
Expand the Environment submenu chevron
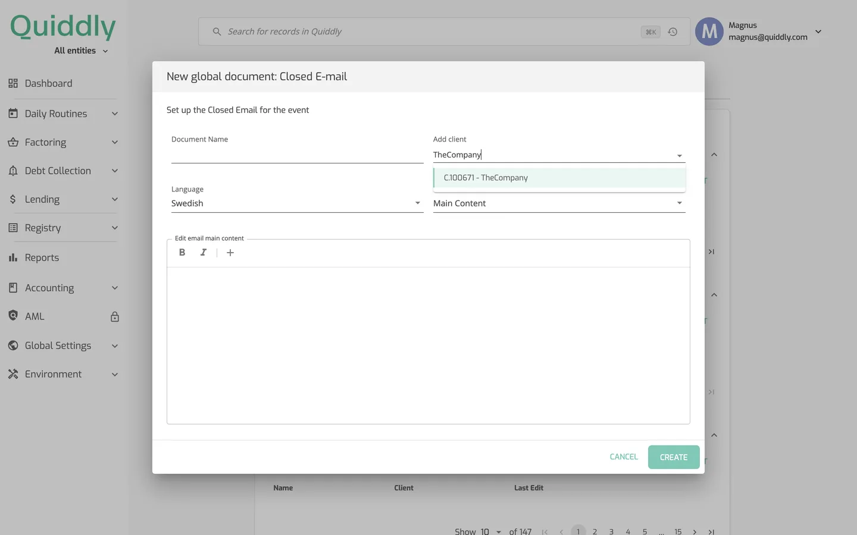[x=115, y=374]
